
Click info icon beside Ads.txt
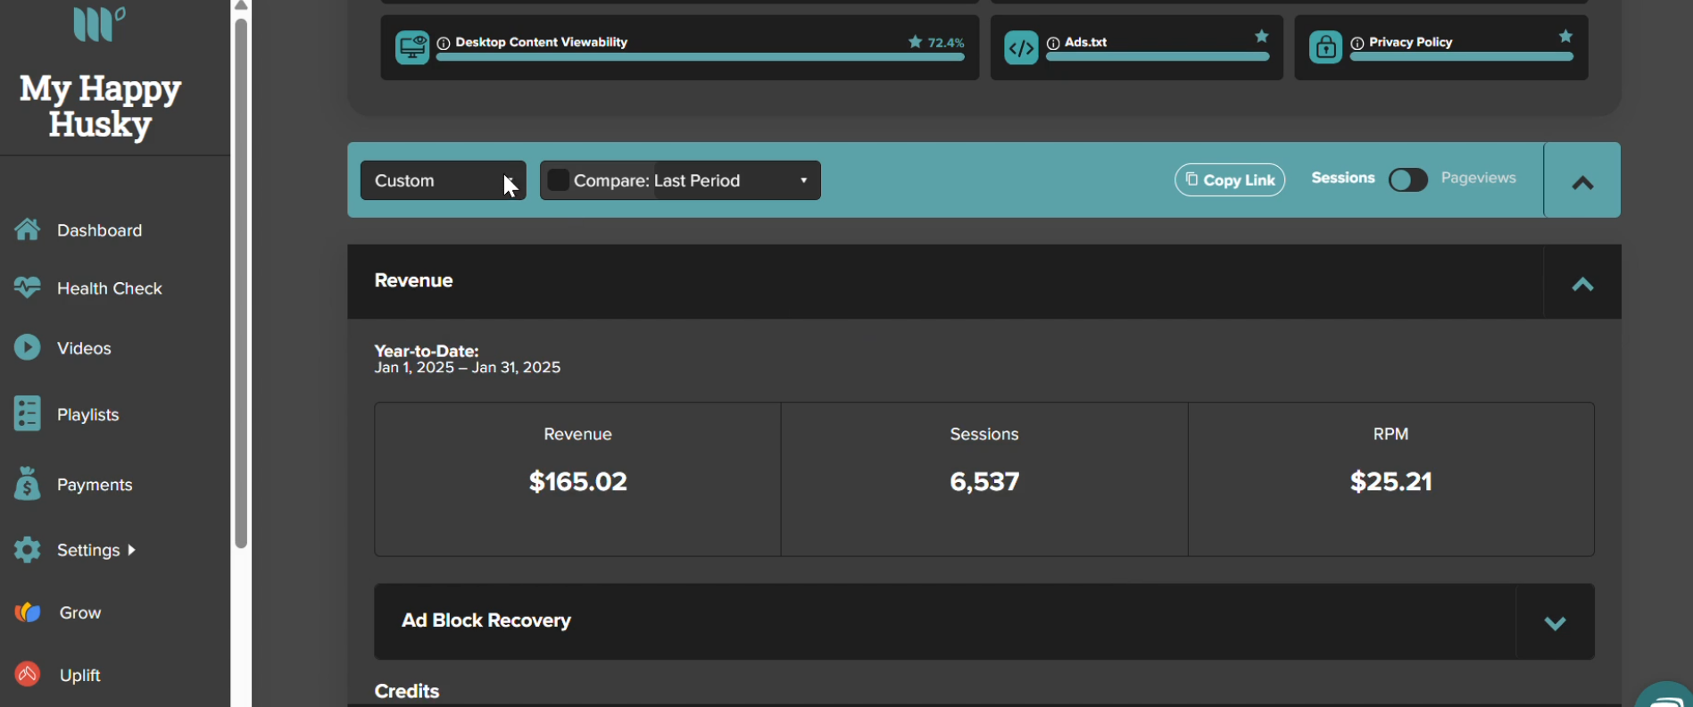point(1053,43)
